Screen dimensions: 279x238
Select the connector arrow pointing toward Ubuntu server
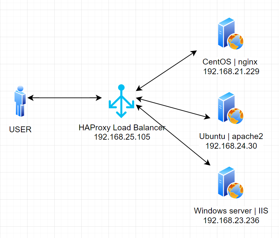click(173, 108)
